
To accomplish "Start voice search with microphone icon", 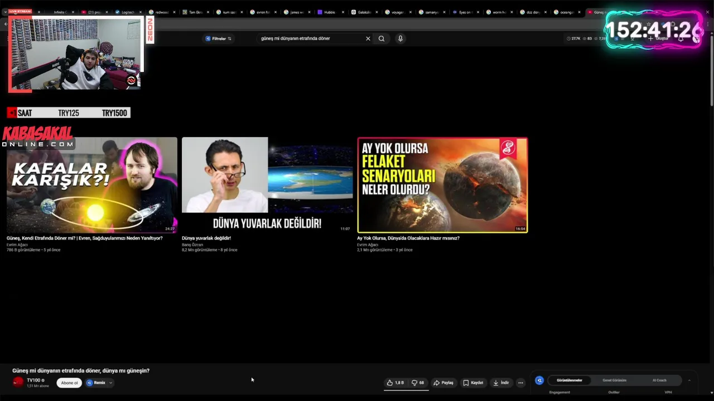I will coord(400,38).
